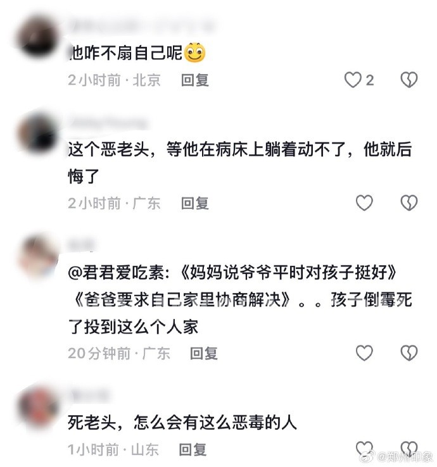The image size is (437, 467).
Task: Like the 死老头 comment from Shandong
Action: 364,449
